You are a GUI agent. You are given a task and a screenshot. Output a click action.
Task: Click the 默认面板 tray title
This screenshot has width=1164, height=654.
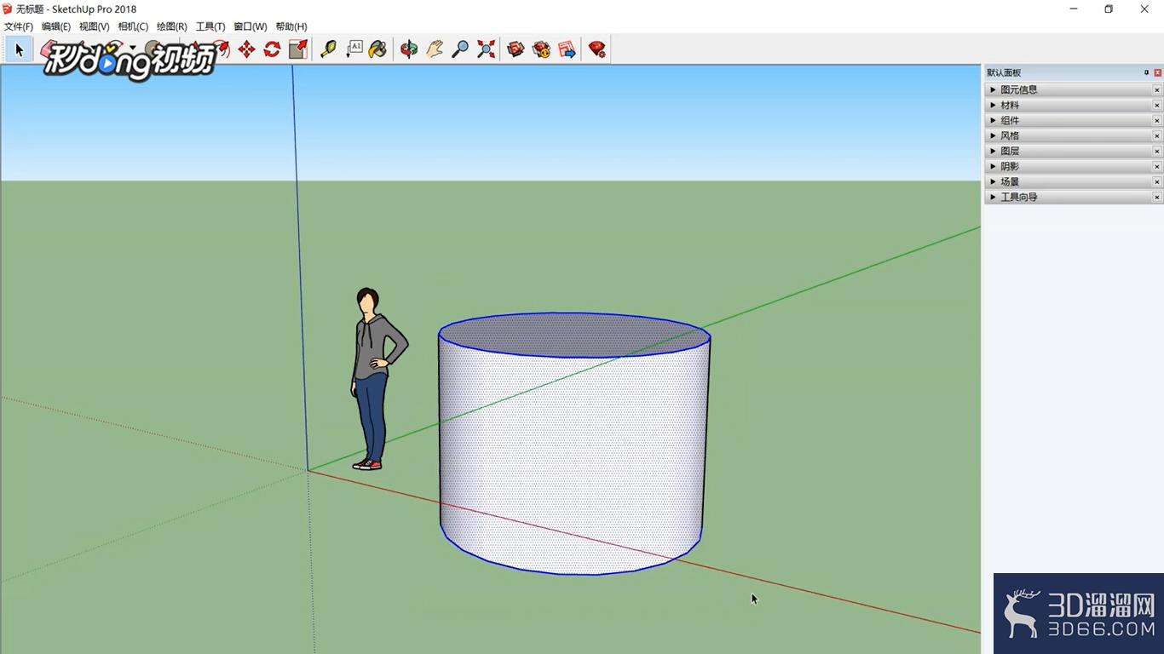click(1004, 72)
